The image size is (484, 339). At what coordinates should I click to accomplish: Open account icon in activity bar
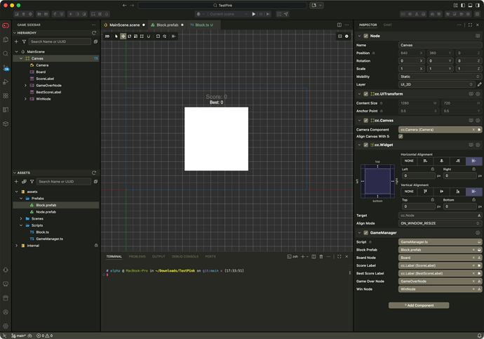click(6, 312)
